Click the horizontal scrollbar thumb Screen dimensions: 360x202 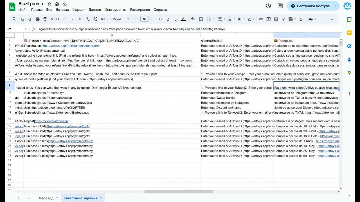179,192
